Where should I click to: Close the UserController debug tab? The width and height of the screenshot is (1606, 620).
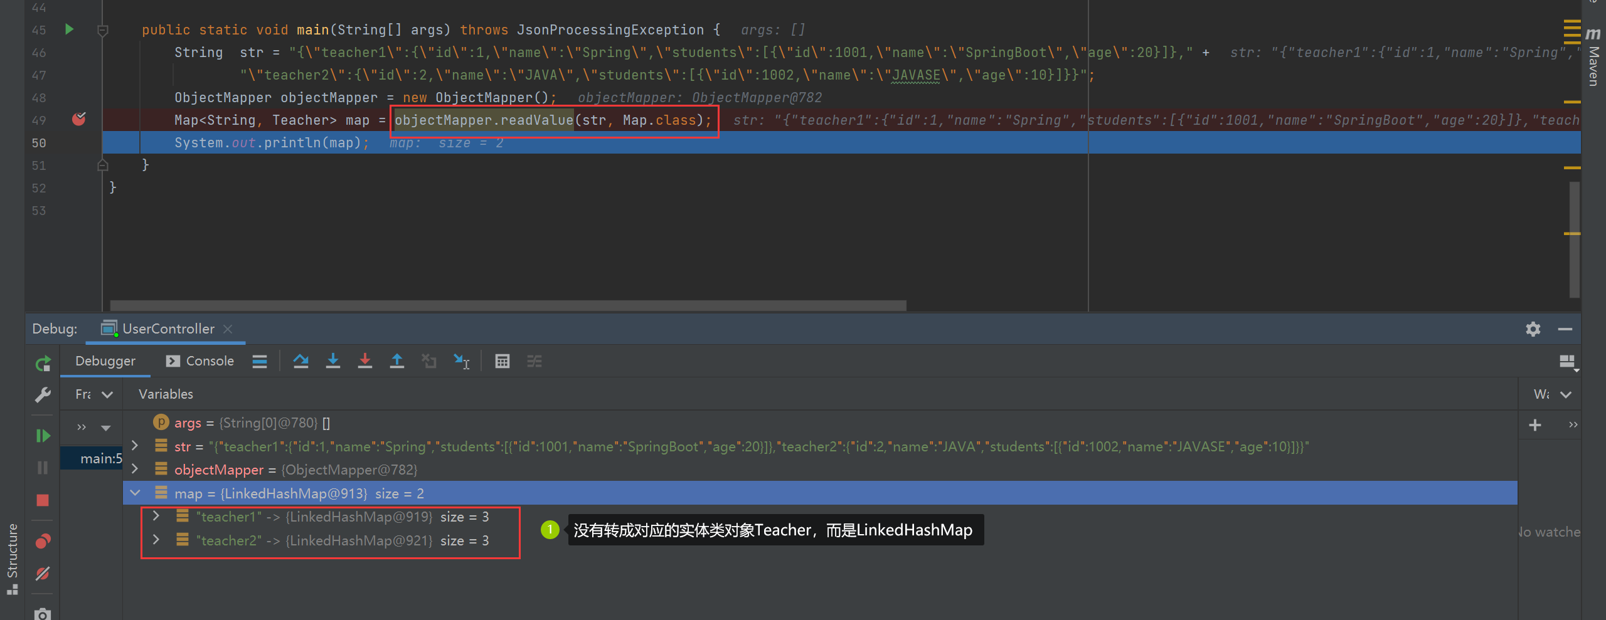(228, 328)
